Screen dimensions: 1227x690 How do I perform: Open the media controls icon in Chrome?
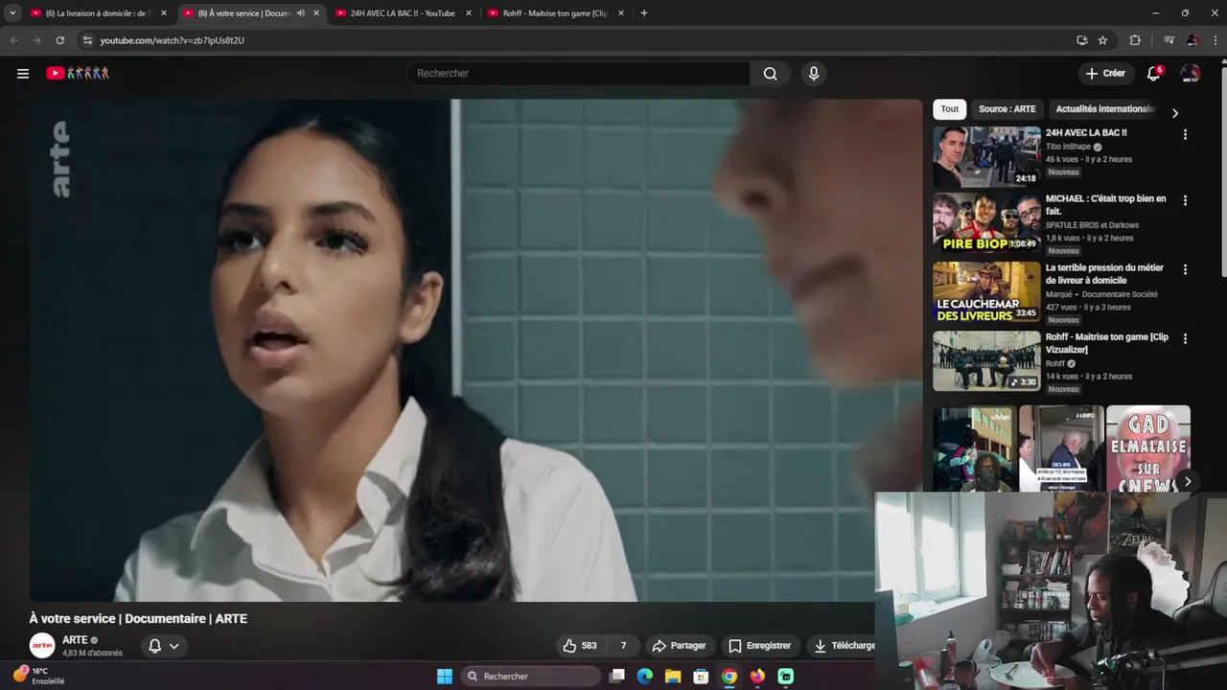pos(1169,40)
